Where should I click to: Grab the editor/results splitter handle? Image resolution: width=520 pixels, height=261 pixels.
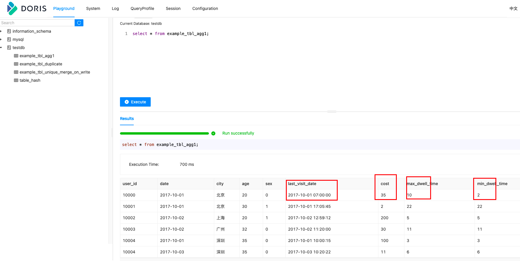pyautogui.click(x=332, y=112)
